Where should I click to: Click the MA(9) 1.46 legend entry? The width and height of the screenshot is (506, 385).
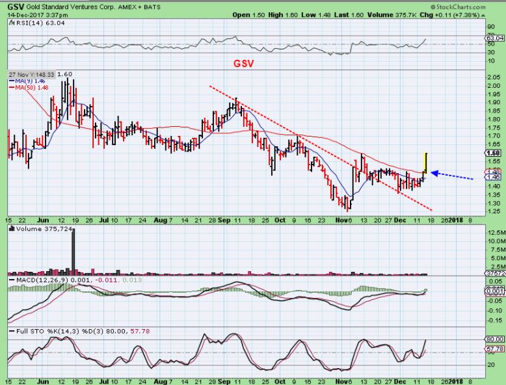(x=27, y=81)
